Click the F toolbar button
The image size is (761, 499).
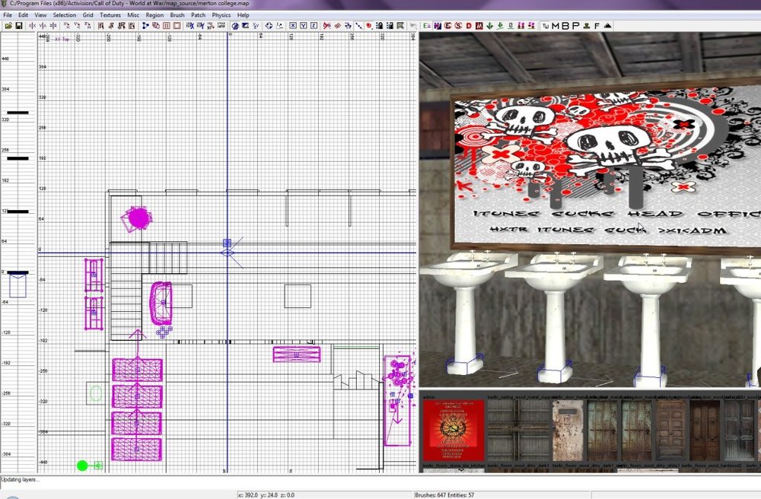[597, 26]
